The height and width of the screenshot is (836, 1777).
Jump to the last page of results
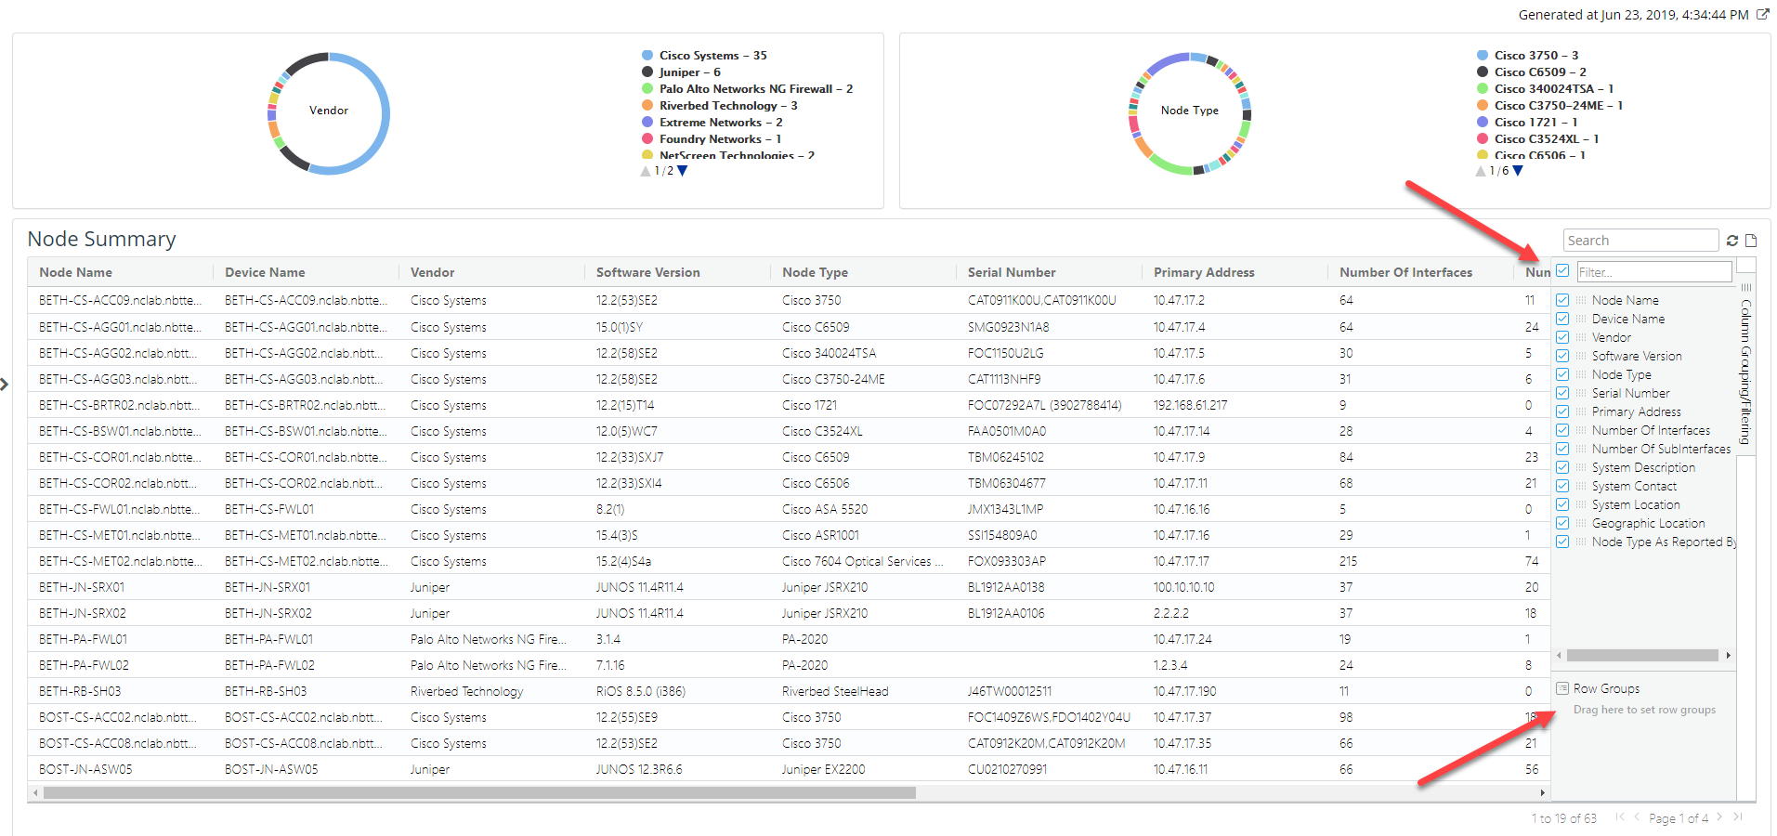[x=1738, y=817]
